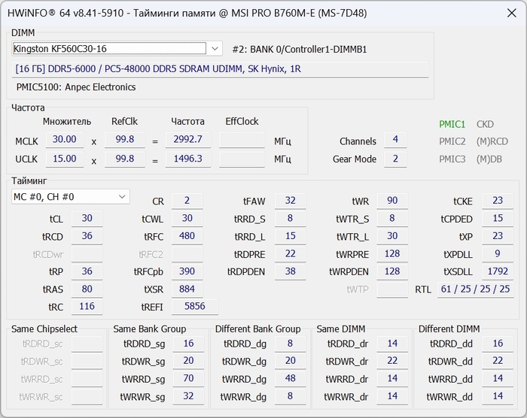Click the green PMIC1 label
The height and width of the screenshot is (418, 527).
(x=452, y=124)
